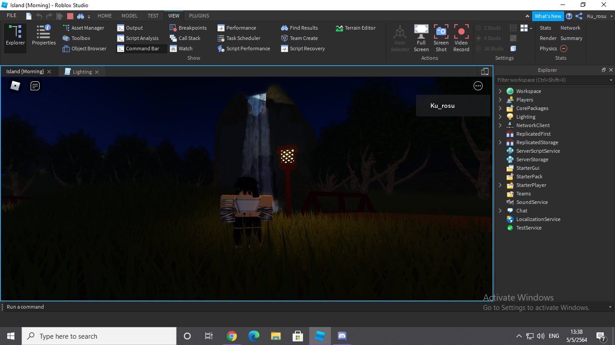
Task: Open the Watch window
Action: pyautogui.click(x=181, y=49)
